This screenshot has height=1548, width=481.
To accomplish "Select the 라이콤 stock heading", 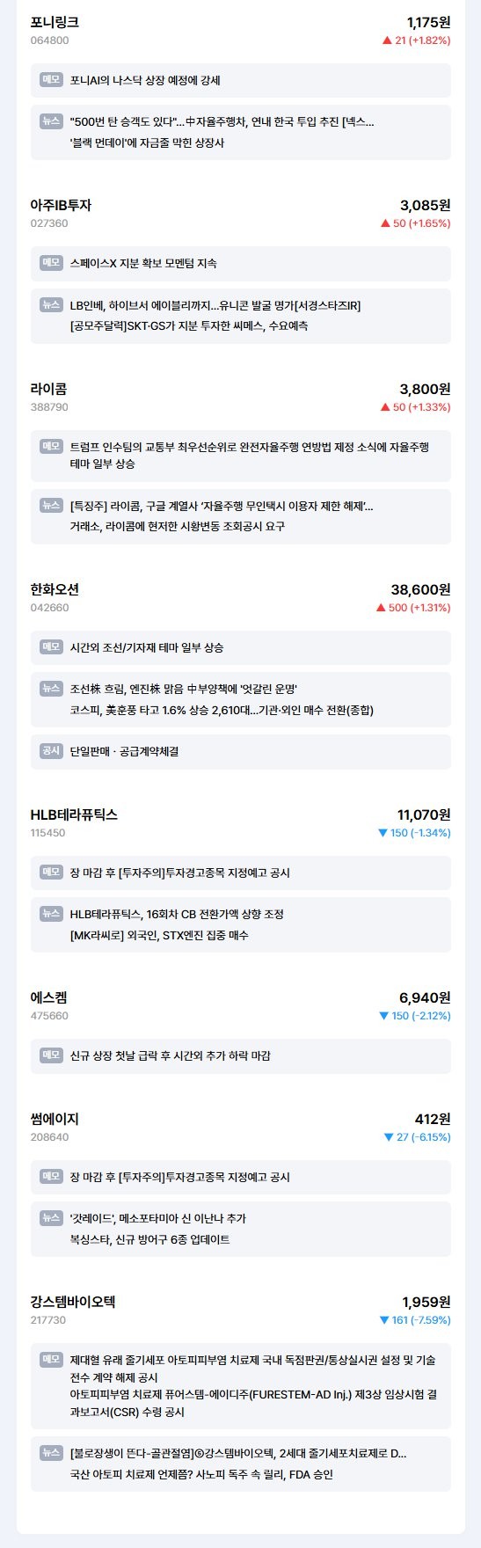I will pyautogui.click(x=48, y=388).
